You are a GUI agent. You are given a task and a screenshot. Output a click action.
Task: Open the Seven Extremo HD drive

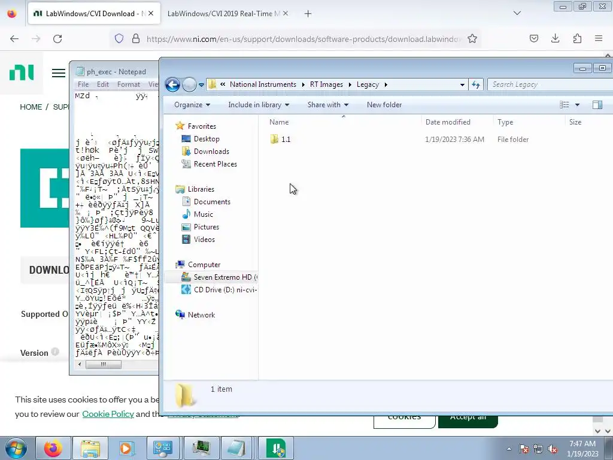point(219,277)
